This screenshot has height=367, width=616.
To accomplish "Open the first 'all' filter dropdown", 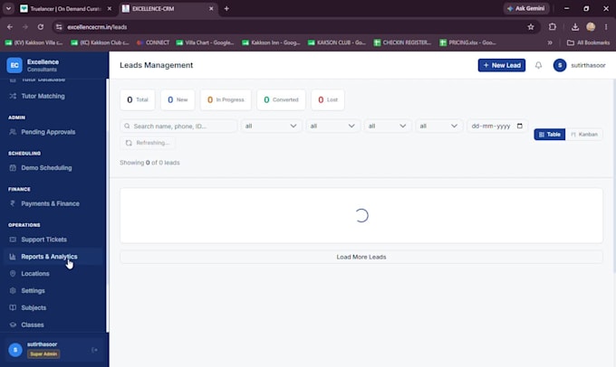I will pyautogui.click(x=271, y=126).
